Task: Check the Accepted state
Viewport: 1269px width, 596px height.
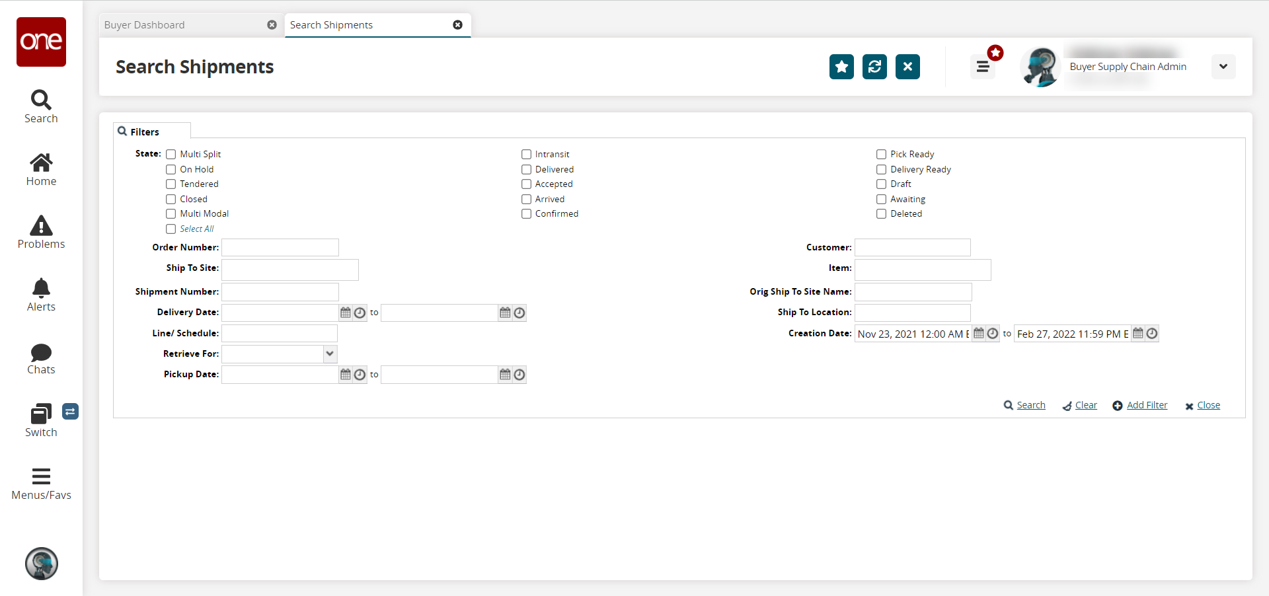Action: (527, 184)
